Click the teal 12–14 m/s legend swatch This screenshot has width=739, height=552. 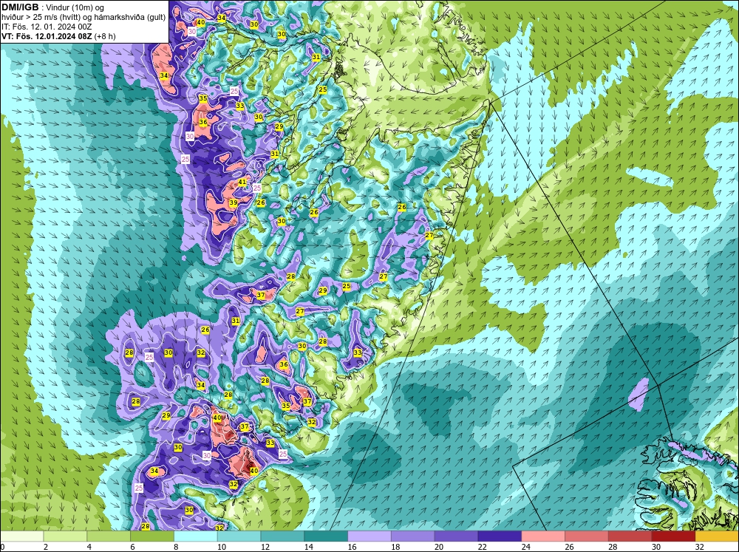click(282, 536)
